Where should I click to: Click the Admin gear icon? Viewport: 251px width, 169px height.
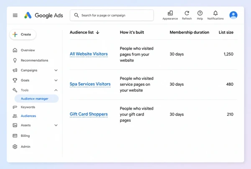point(15,146)
